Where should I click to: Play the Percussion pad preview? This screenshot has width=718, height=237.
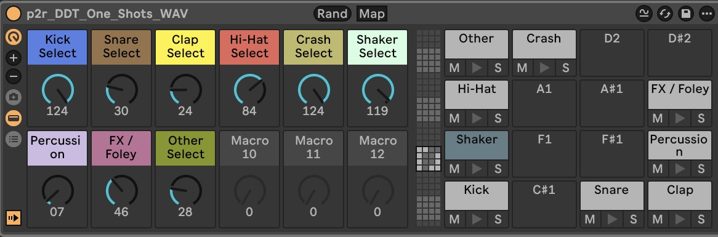[x=680, y=169]
